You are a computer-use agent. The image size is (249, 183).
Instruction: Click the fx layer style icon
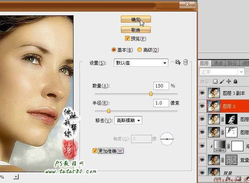pos(228,179)
